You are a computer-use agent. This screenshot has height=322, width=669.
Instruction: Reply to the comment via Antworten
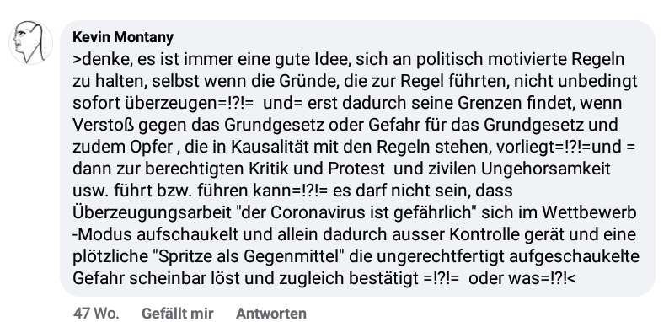pyautogui.click(x=271, y=314)
